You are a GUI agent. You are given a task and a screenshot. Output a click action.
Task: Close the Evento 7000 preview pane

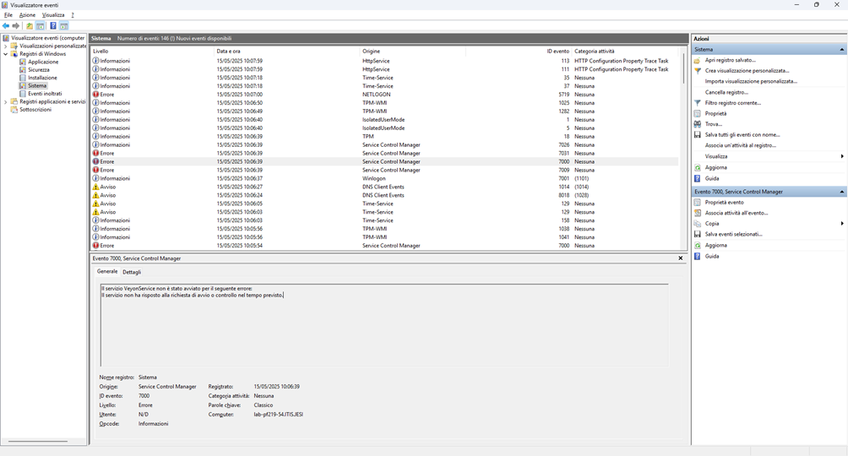pyautogui.click(x=681, y=258)
